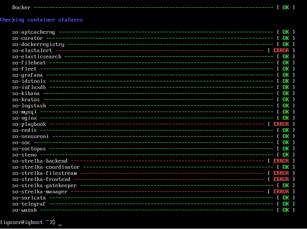Click the so-strelka-backend container name
Screen dimensions: 307x229
40,161
